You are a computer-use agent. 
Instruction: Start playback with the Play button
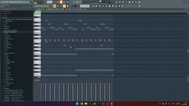[x=39, y=2]
